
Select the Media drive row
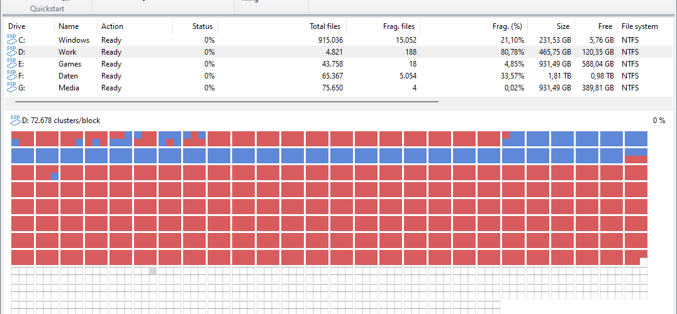338,88
